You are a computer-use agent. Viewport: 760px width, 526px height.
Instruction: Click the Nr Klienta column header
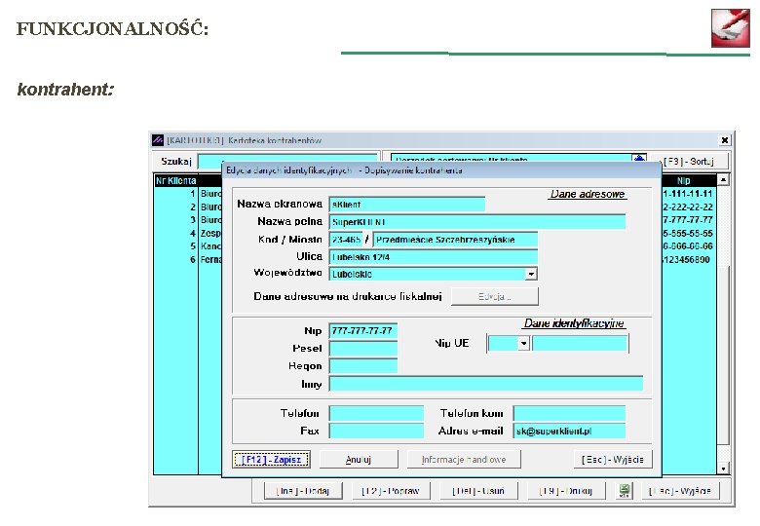pos(176,180)
